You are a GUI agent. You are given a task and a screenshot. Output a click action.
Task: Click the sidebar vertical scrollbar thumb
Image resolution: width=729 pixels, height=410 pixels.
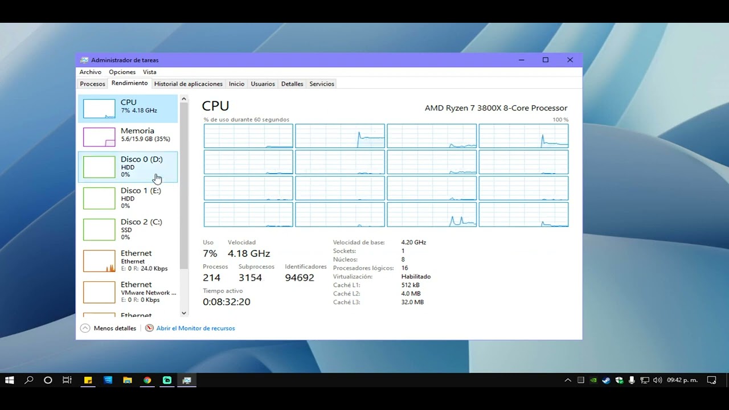point(183,186)
